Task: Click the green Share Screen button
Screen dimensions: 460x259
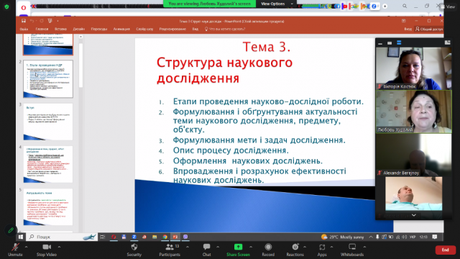Action: click(x=238, y=250)
